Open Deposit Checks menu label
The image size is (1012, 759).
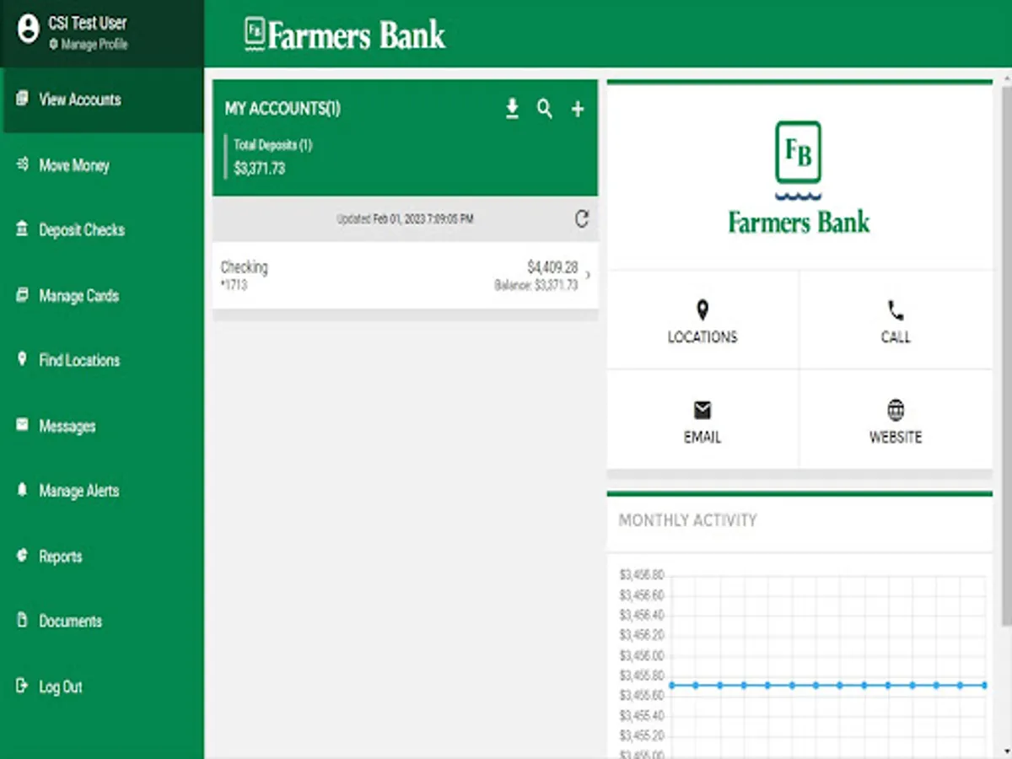pyautogui.click(x=82, y=230)
